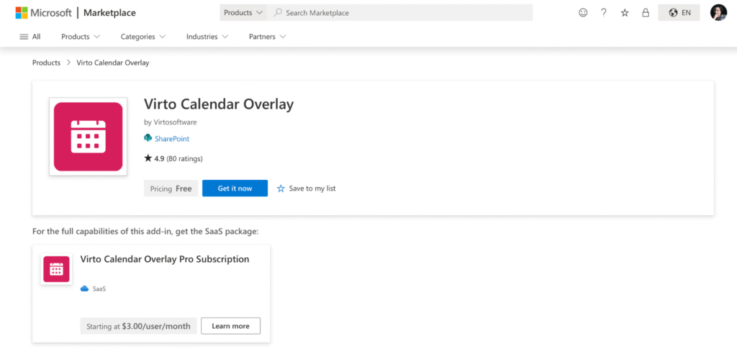Open the feedback smiley icon
Image resolution: width=737 pixels, height=354 pixels.
[583, 13]
